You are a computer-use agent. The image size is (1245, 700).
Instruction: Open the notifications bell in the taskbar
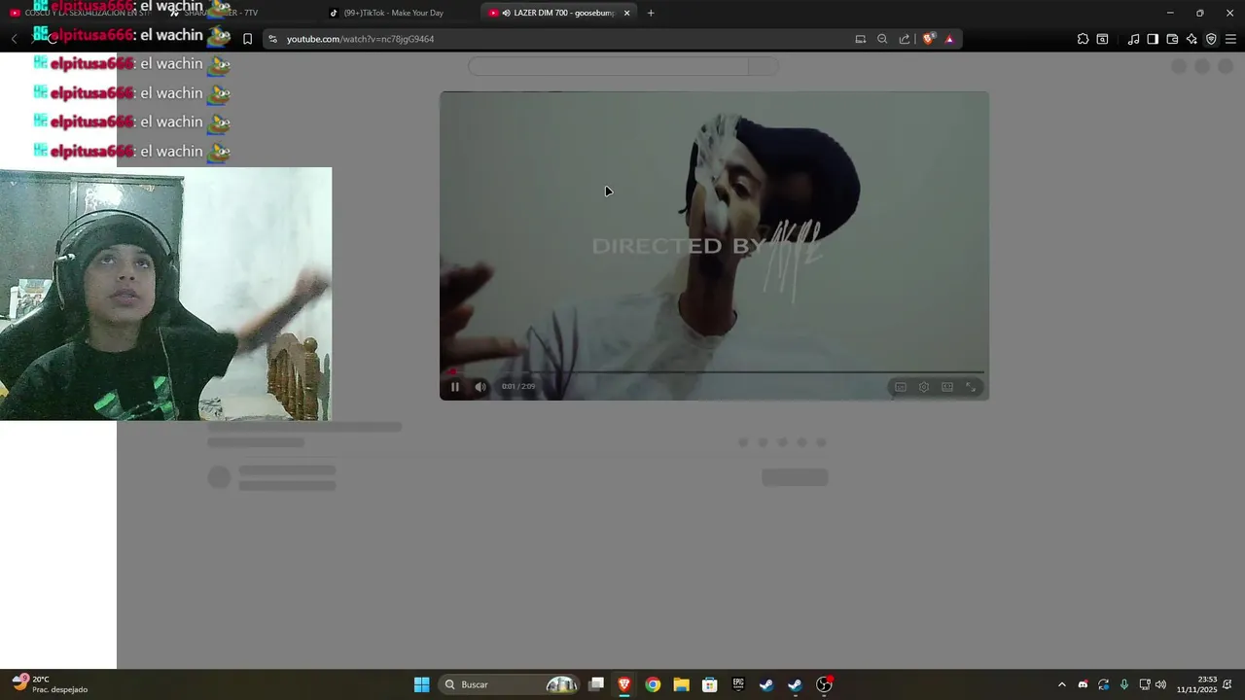pos(1228,684)
